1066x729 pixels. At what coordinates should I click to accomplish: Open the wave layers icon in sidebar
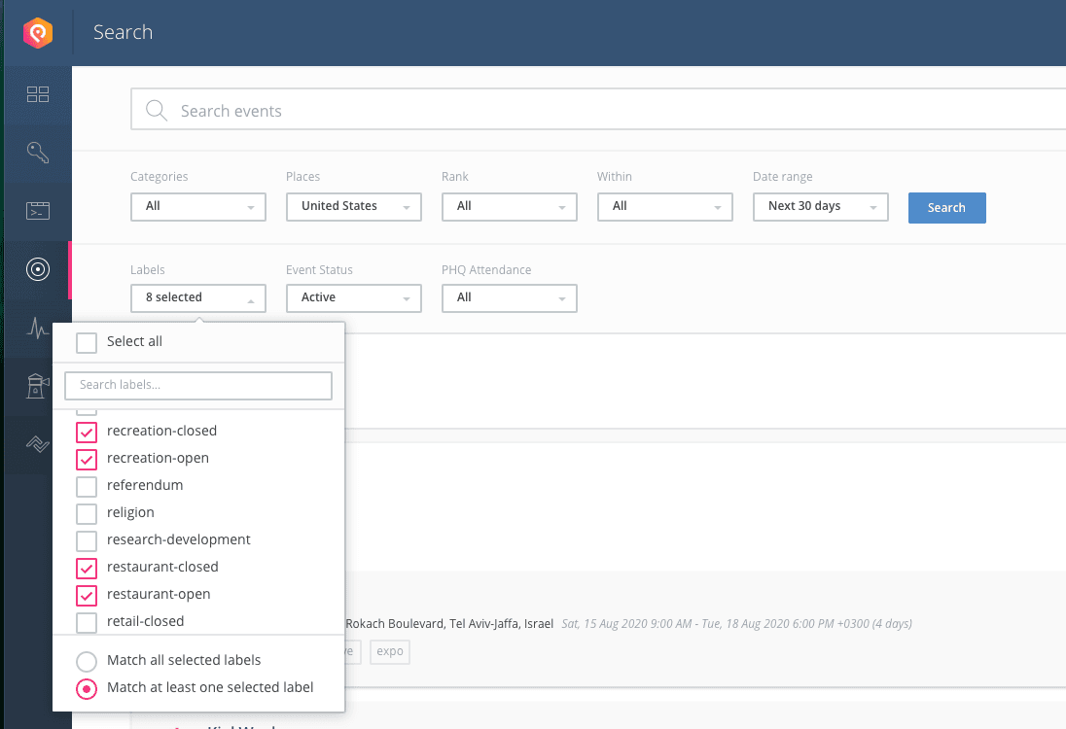[37, 444]
